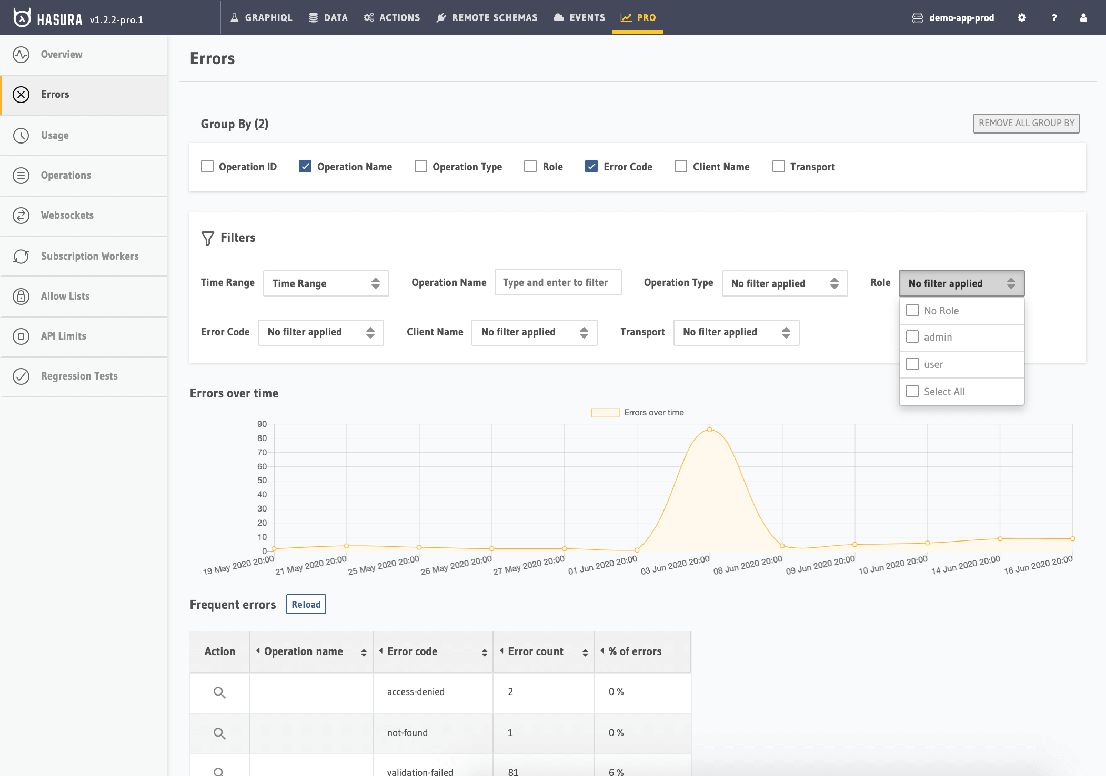The height and width of the screenshot is (776, 1106).
Task: Open Allow Lists lock icon
Action: pyautogui.click(x=21, y=297)
